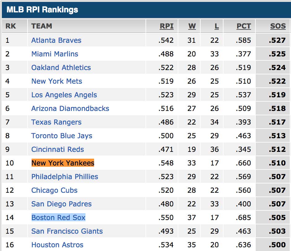The height and width of the screenshot is (251, 291).
Task: Click the Arizona Diamondbacks link
Action: pyautogui.click(x=70, y=108)
